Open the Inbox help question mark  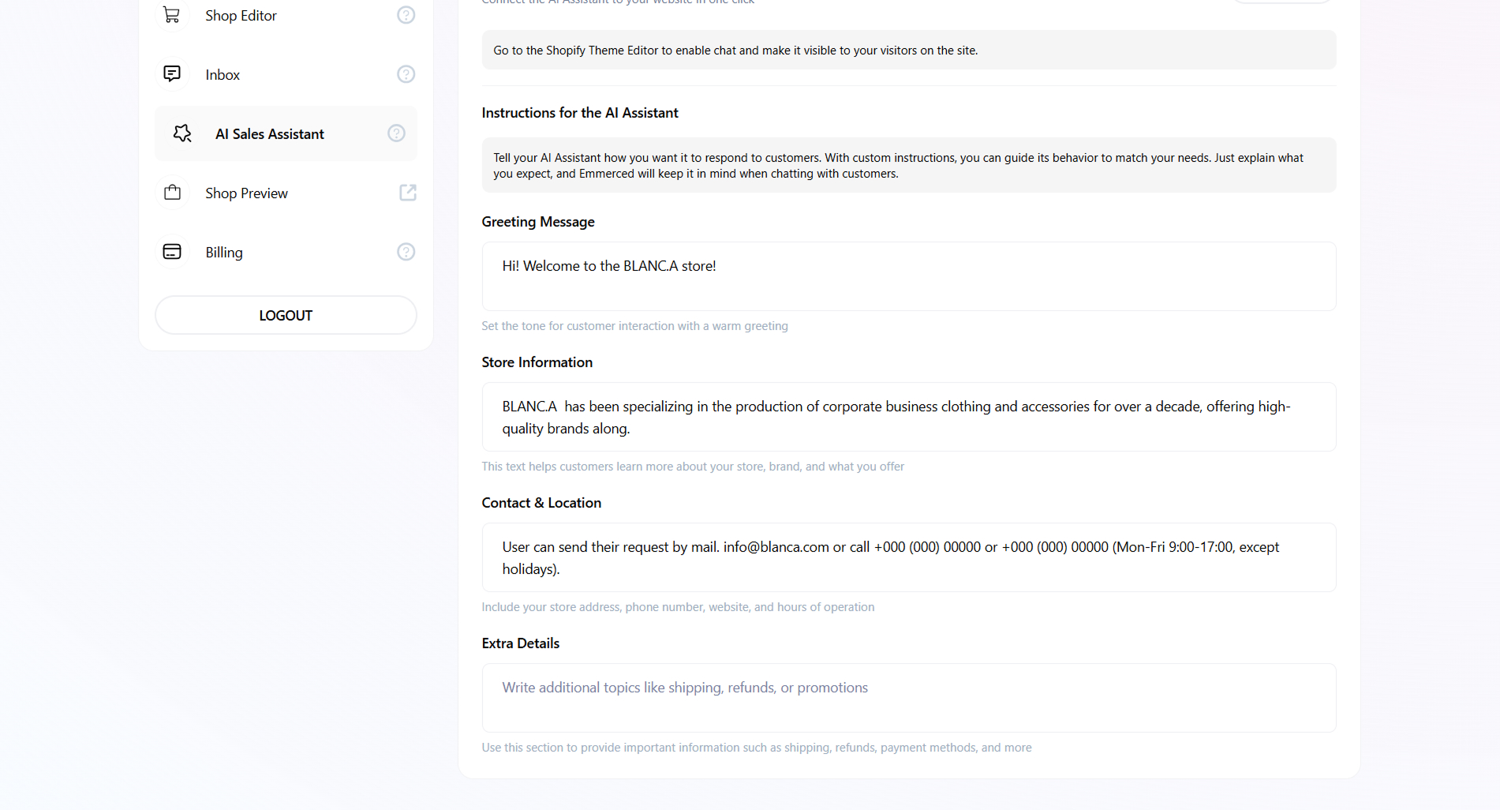[x=406, y=74]
